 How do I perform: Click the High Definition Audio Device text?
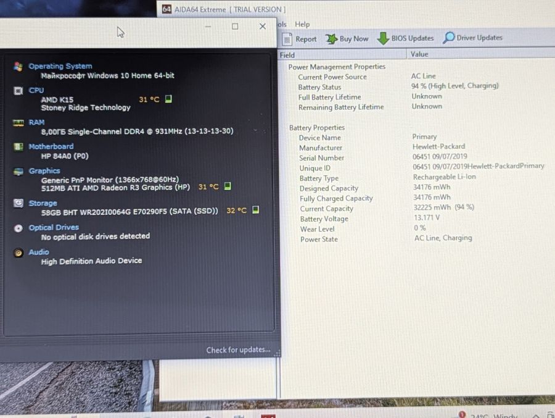coord(91,261)
